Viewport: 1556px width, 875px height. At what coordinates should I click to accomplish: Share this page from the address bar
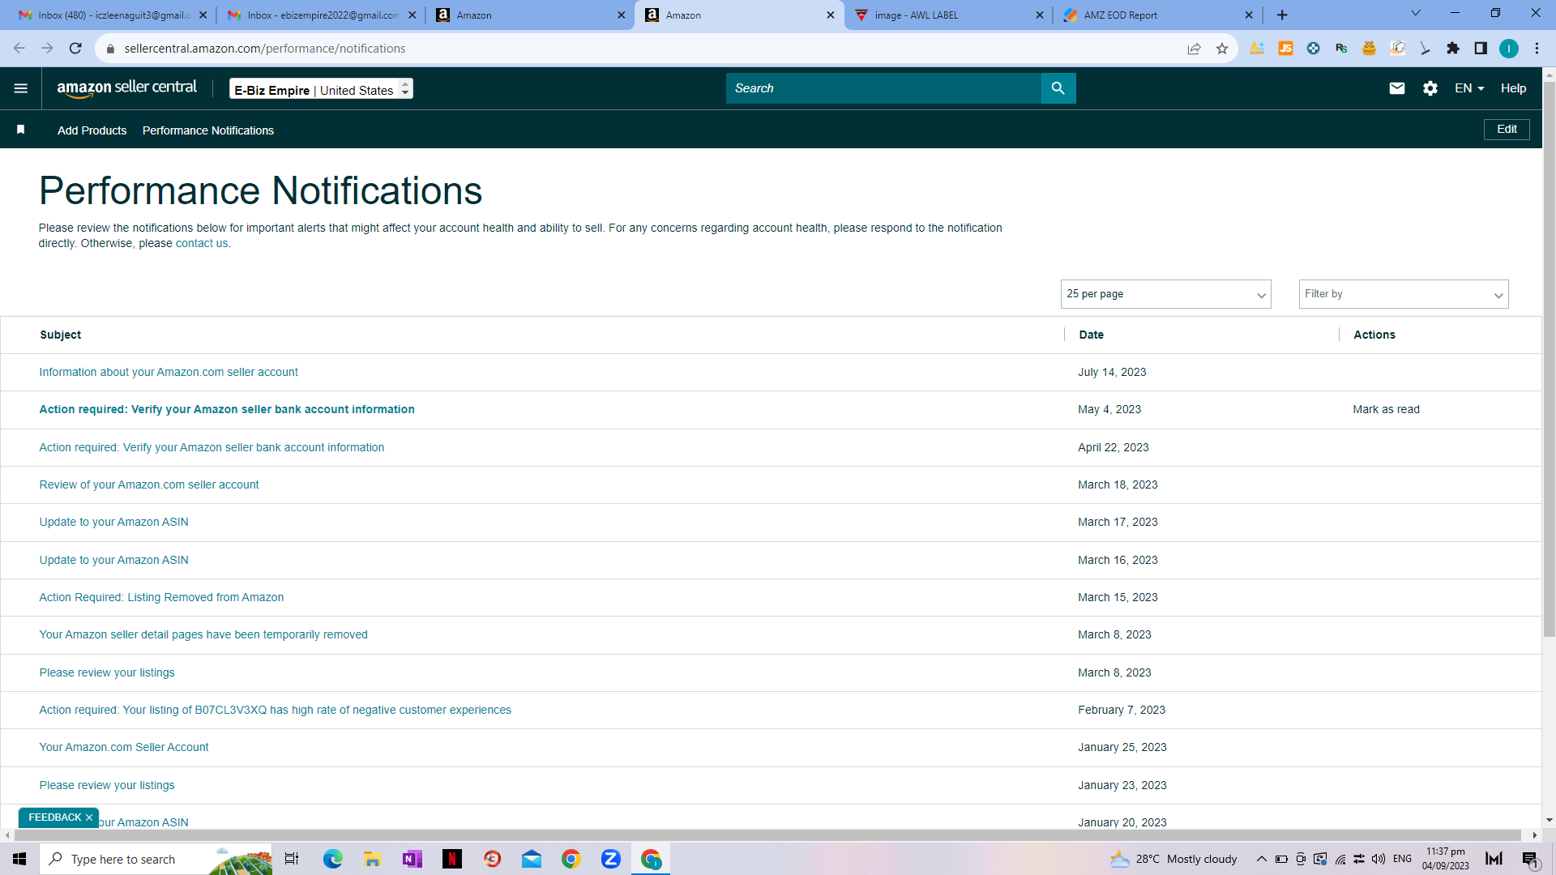(1195, 49)
